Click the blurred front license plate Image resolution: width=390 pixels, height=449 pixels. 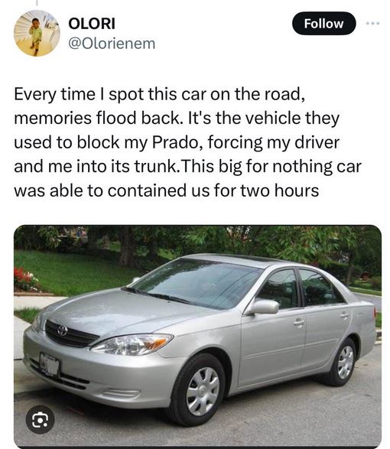pos(49,364)
